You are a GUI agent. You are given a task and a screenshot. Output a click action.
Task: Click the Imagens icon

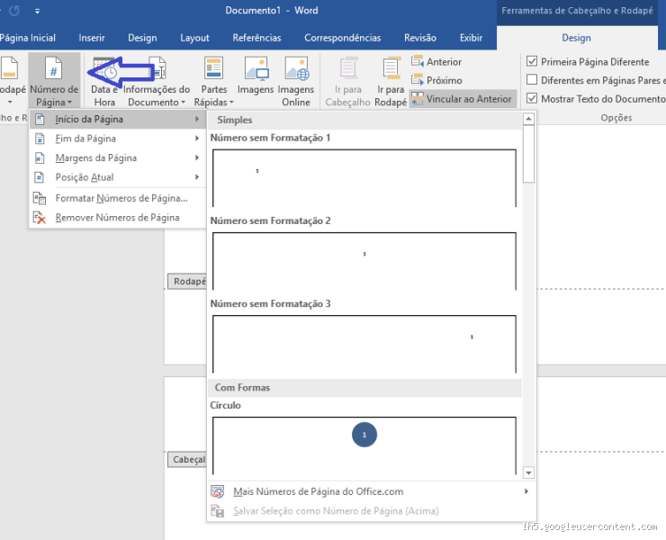(256, 70)
